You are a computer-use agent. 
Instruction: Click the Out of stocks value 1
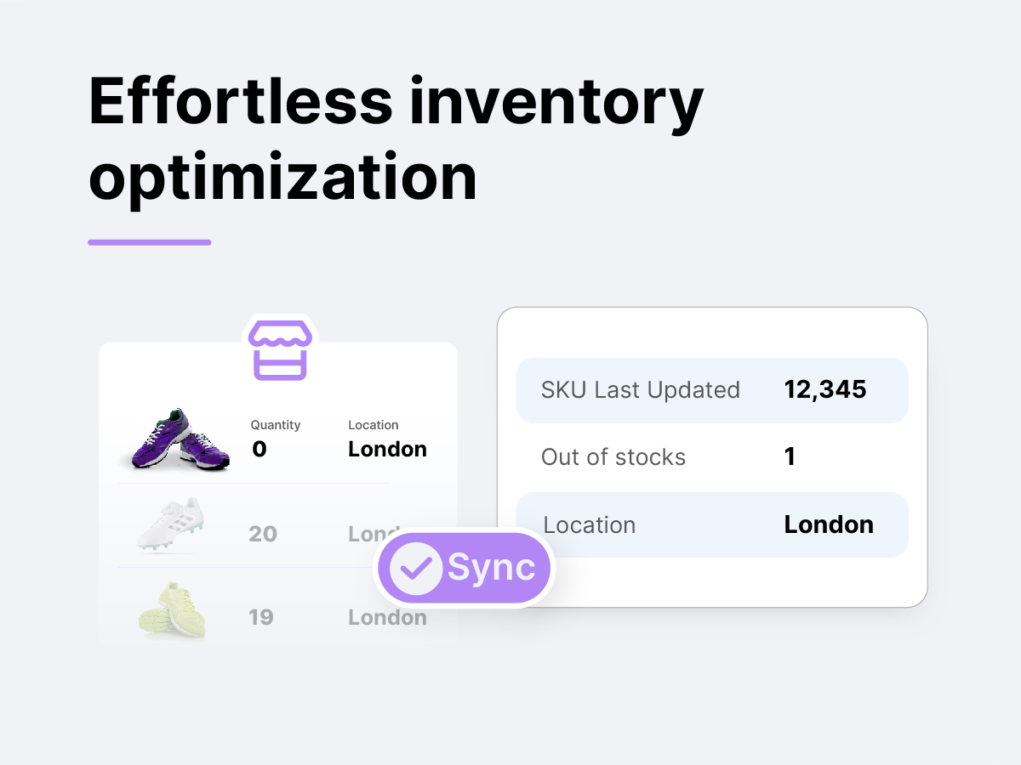[x=790, y=456]
